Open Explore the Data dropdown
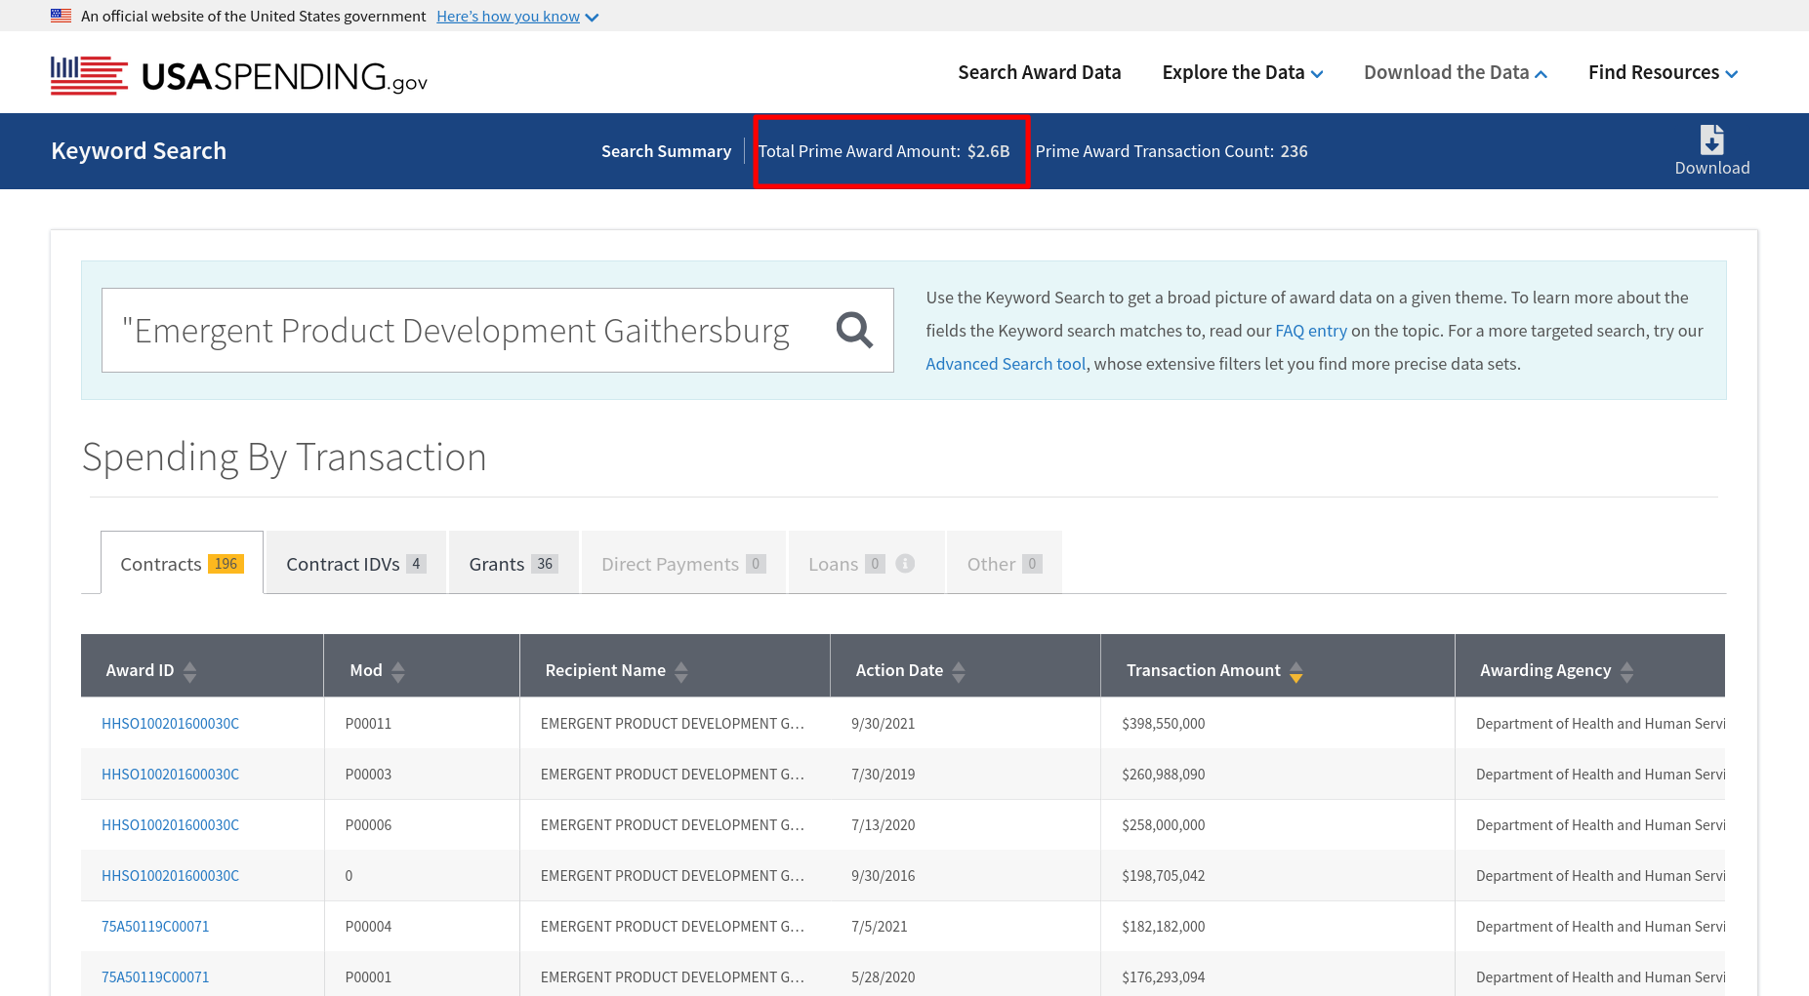The height and width of the screenshot is (996, 1809). pos(1243,72)
